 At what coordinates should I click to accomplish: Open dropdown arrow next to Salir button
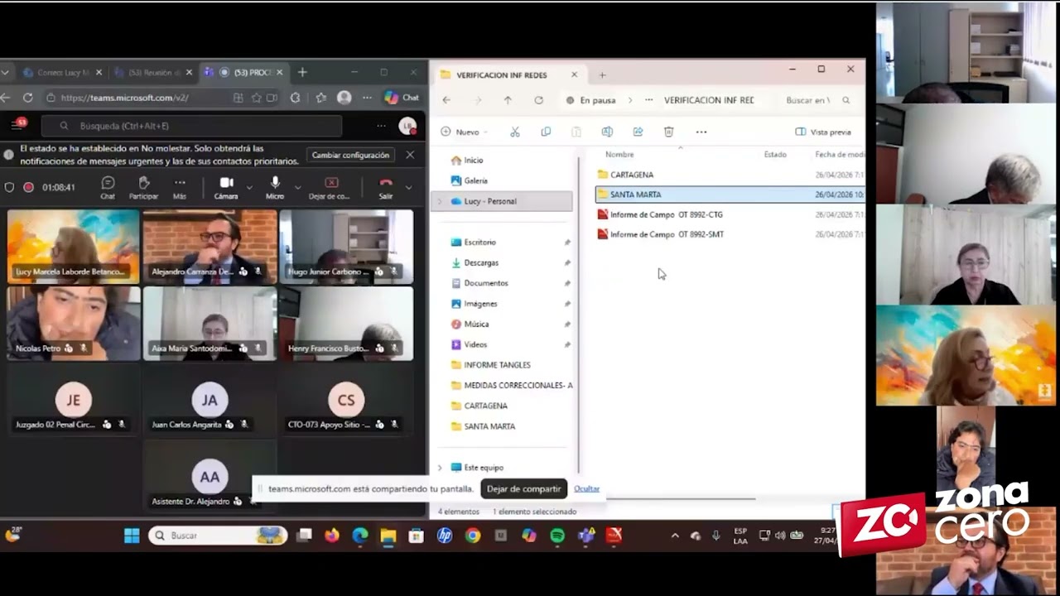(408, 187)
